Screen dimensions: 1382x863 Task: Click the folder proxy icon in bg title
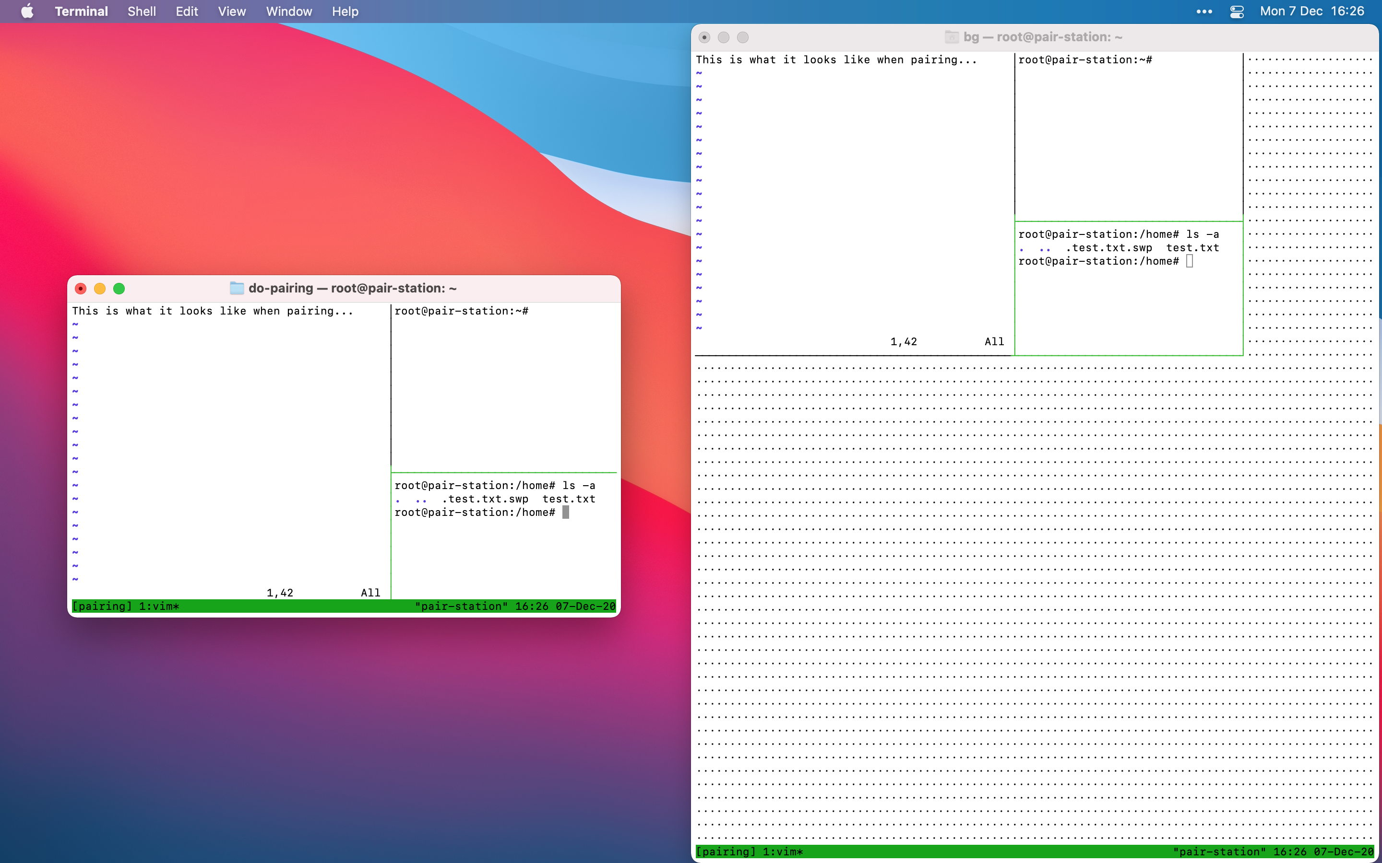click(x=952, y=37)
